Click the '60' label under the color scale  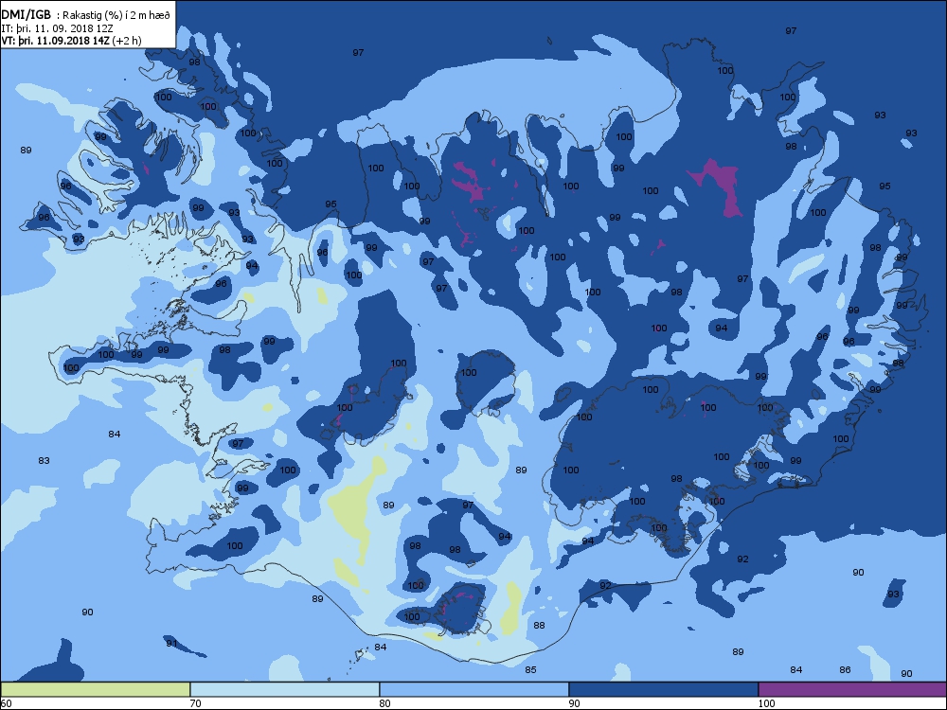[x=6, y=703]
